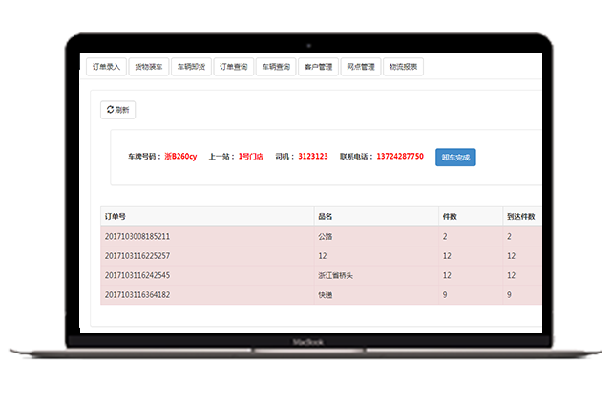Viewport: 611px width, 406px height.
Task: Select order row 2017103116364182
Action: click(x=137, y=295)
